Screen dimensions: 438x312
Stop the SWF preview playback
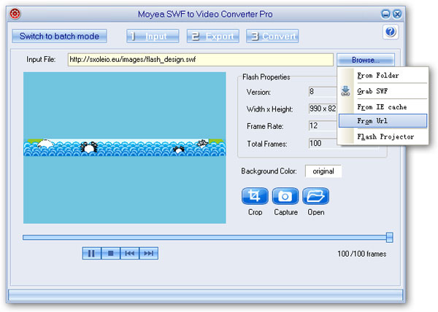(x=111, y=253)
